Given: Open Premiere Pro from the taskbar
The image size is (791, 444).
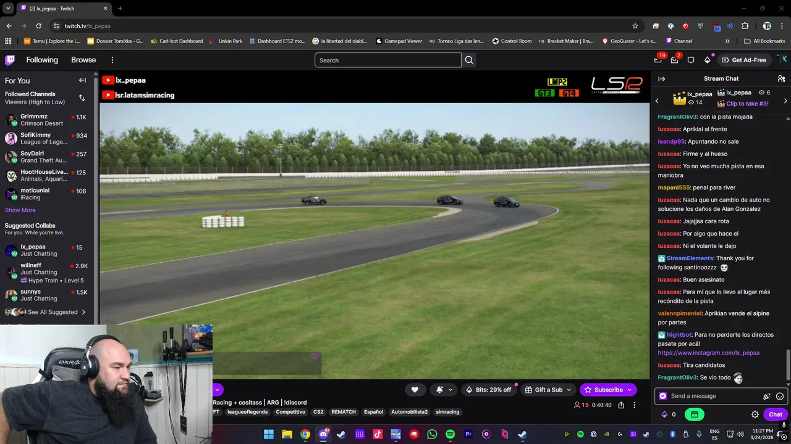Looking at the screenshot, I should click(468, 435).
